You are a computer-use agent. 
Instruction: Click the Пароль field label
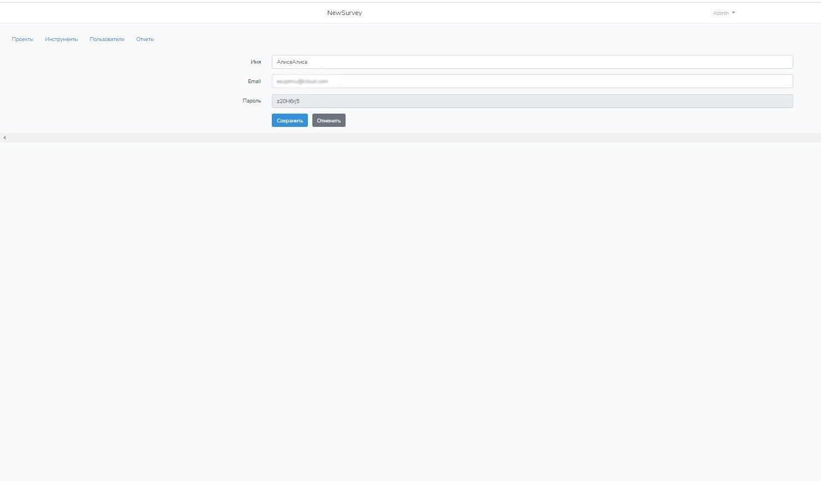[x=252, y=101]
